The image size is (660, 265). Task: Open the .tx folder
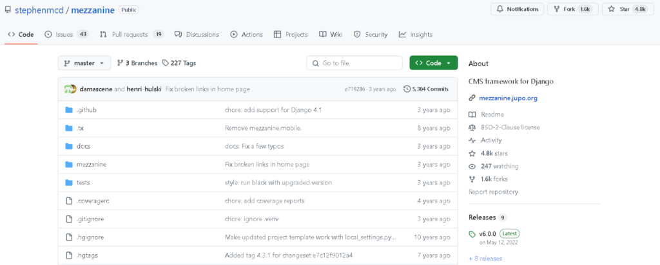pyautogui.click(x=80, y=128)
